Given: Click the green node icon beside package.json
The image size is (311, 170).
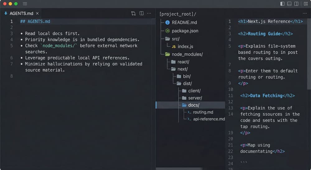Looking at the screenshot, I should pyautogui.click(x=167, y=31).
